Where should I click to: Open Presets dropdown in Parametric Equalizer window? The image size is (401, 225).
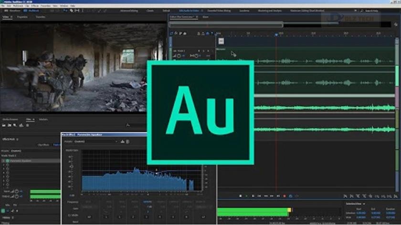(x=96, y=141)
